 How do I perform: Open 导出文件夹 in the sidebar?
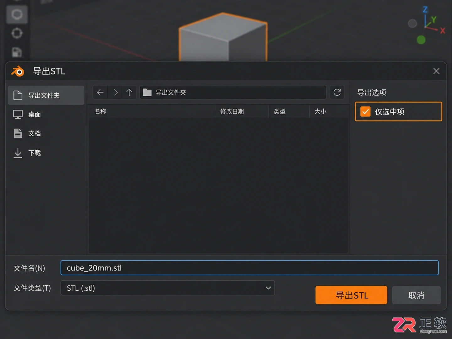[x=46, y=95]
